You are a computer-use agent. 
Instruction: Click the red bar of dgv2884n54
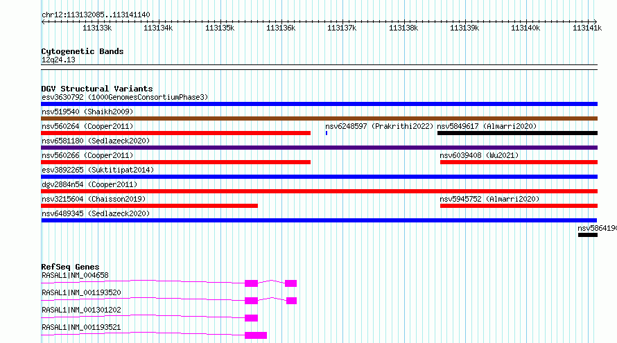(319, 191)
